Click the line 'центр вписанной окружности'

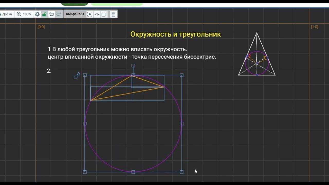(x=132, y=57)
